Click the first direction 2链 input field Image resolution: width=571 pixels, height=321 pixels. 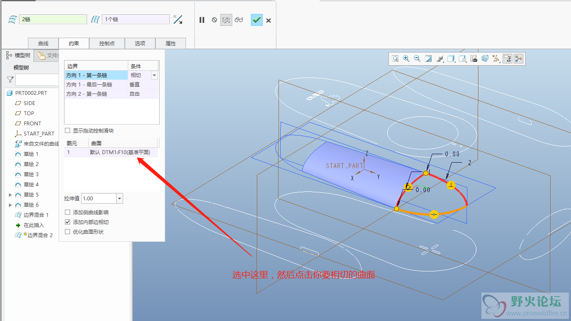click(53, 19)
